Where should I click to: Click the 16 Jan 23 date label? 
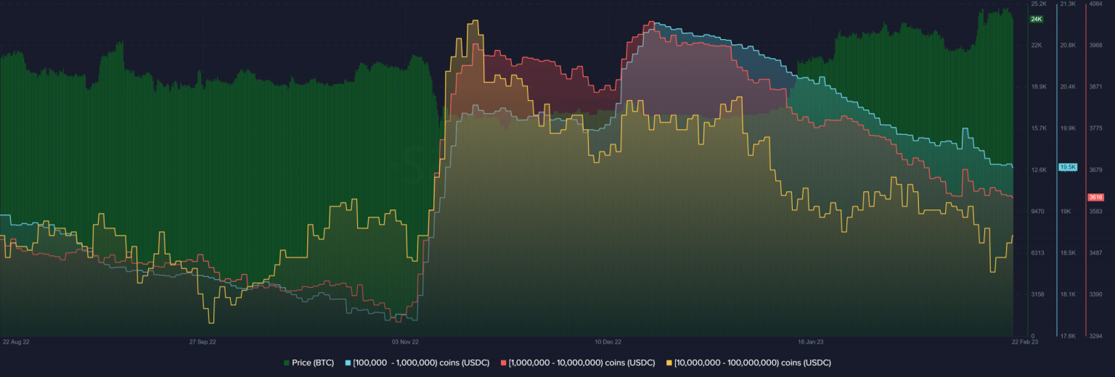click(x=811, y=341)
